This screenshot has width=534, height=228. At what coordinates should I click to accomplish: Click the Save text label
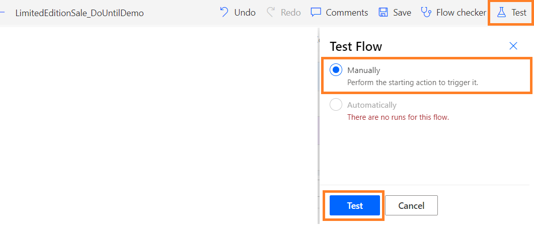coord(402,13)
